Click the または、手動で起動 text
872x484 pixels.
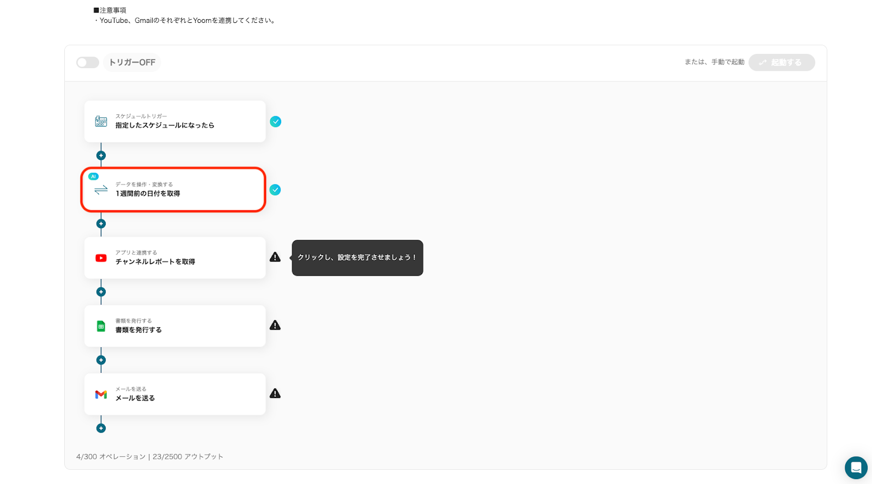point(714,62)
